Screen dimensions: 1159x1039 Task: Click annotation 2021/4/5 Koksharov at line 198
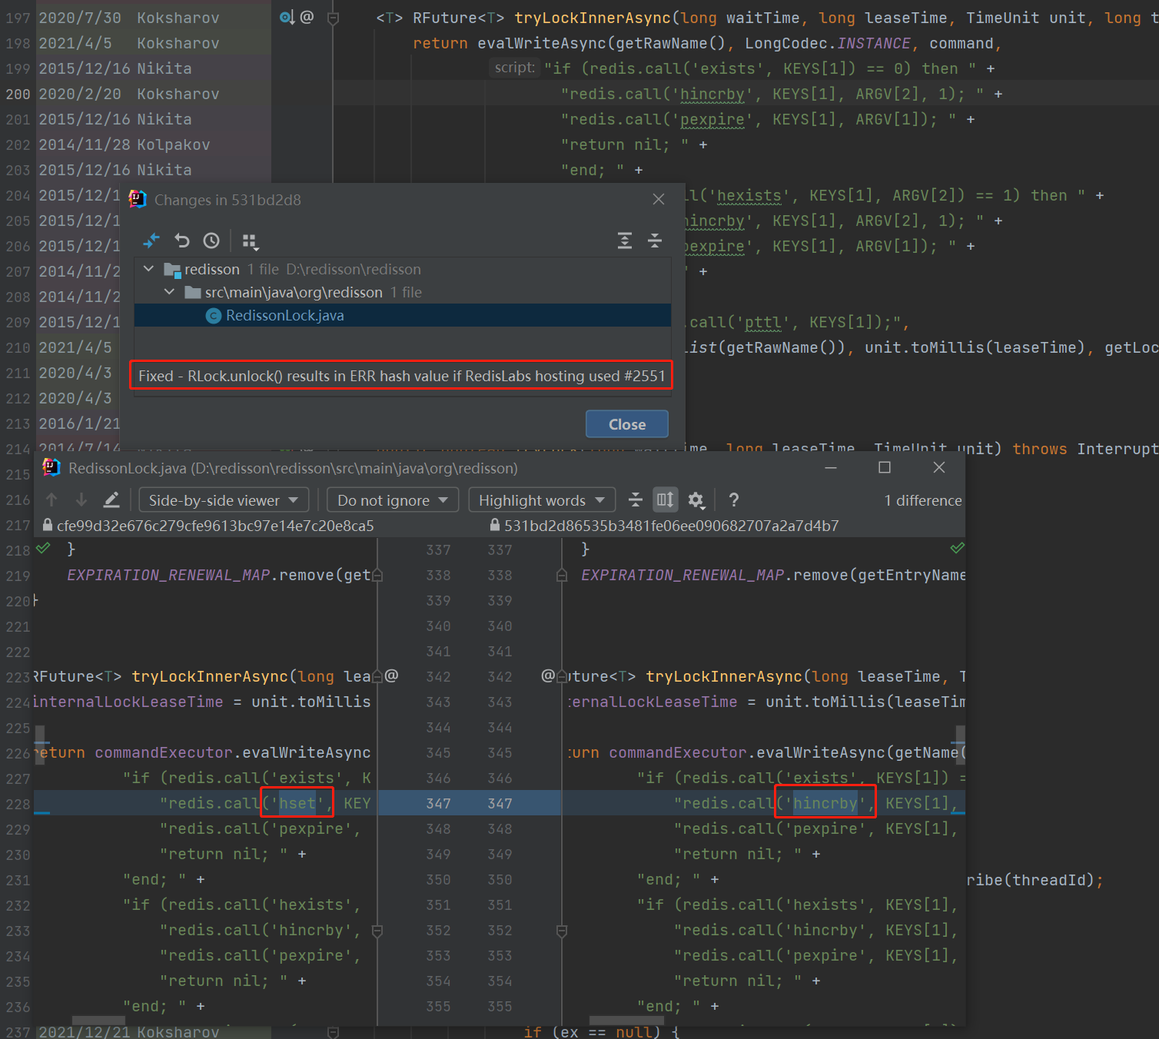coord(129,43)
